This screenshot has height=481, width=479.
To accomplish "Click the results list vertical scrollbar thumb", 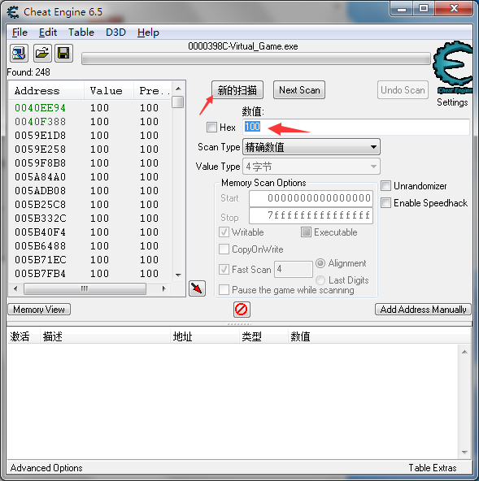I will [x=178, y=102].
